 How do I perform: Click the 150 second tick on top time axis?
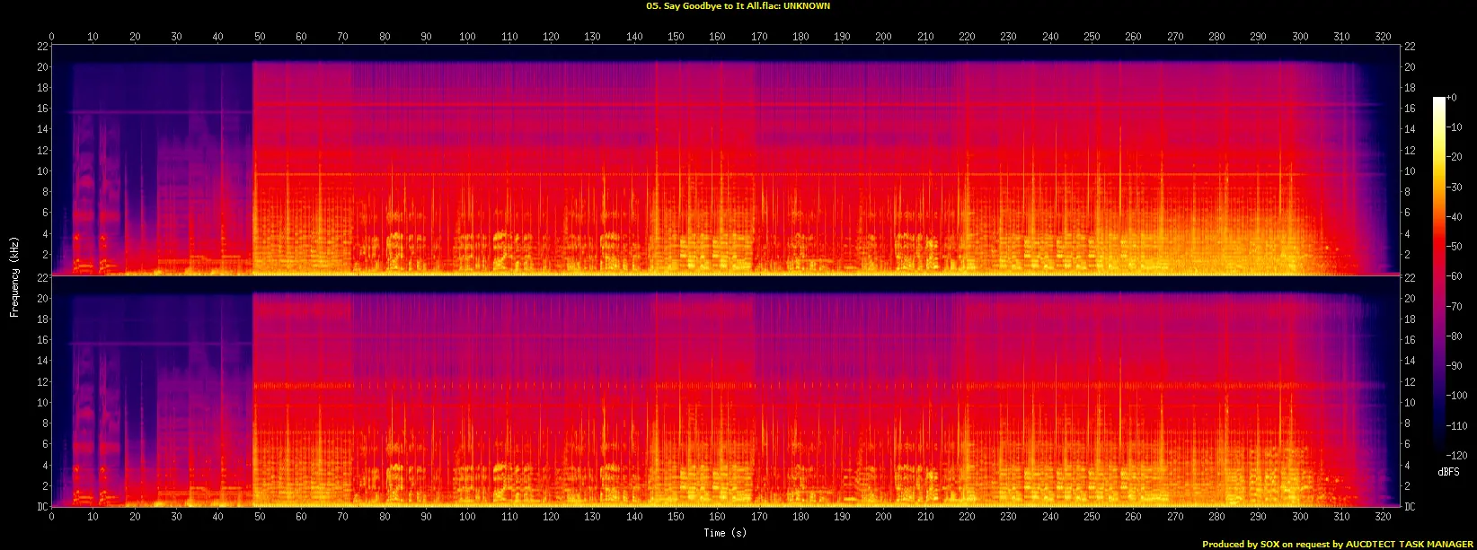point(676,37)
